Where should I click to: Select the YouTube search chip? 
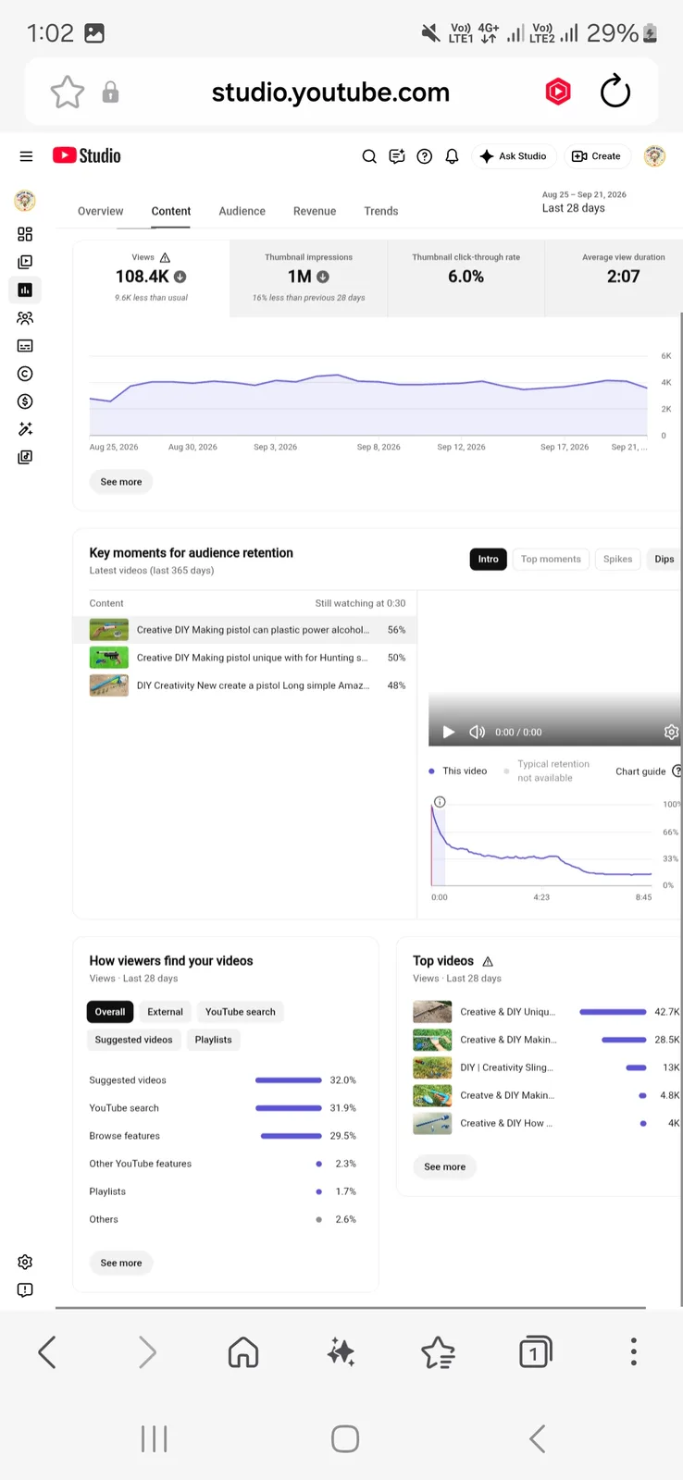tap(241, 1012)
